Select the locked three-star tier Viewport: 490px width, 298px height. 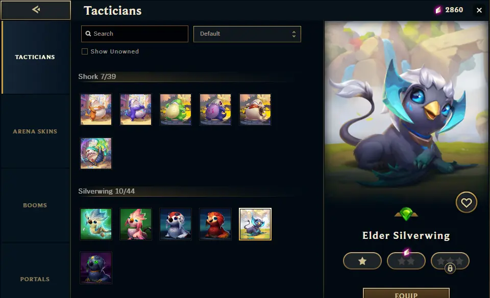coord(450,261)
